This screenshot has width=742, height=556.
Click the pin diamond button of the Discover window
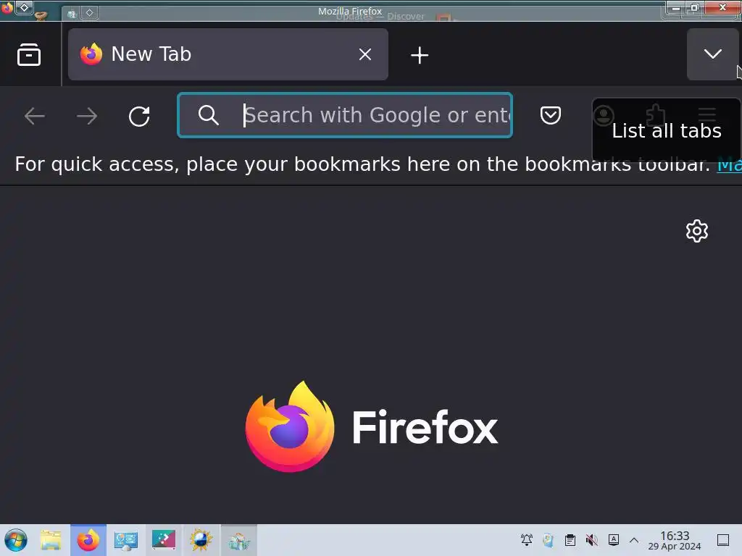[x=89, y=13]
